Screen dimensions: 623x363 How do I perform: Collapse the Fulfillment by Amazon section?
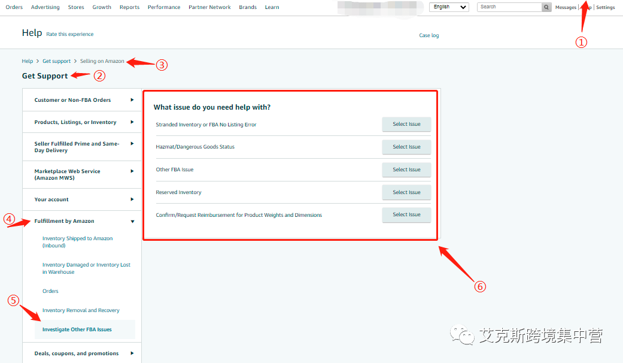[81, 221]
